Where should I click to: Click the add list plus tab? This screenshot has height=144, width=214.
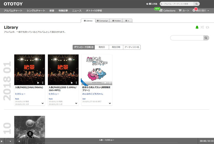pyautogui.click(x=127, y=21)
